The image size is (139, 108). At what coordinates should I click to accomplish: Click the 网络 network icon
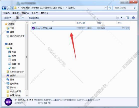coord(8,80)
